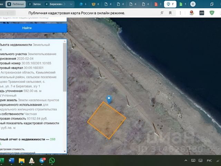The width and height of the screenshot is (221, 166).
Task: Click the cadastral search input field
Action: (33, 19)
